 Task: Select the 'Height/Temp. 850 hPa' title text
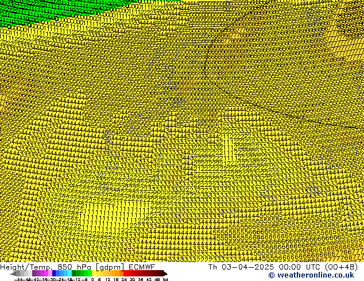click(47, 267)
